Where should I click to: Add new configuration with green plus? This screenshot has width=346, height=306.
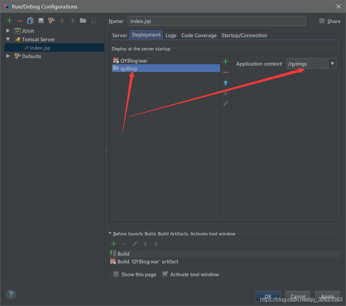(x=9, y=21)
